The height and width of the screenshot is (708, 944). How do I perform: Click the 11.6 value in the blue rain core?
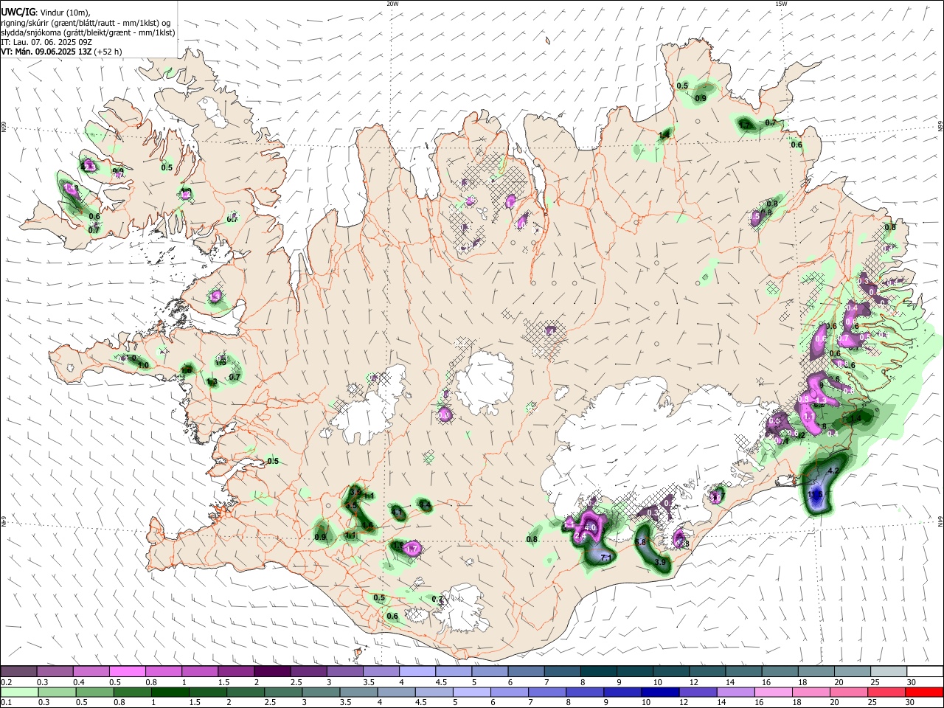click(x=816, y=493)
